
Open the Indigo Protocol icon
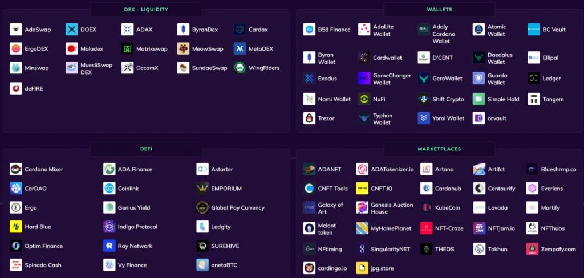(109, 227)
